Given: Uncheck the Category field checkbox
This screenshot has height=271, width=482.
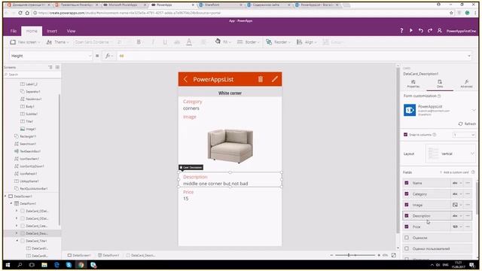Looking at the screenshot, I should [x=407, y=194].
